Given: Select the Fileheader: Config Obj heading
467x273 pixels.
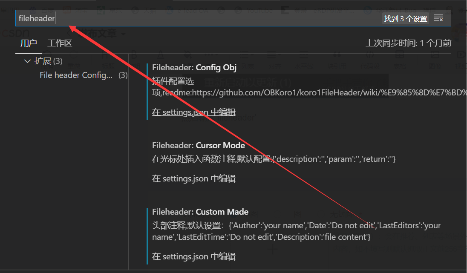Looking at the screenshot, I should coord(194,68).
